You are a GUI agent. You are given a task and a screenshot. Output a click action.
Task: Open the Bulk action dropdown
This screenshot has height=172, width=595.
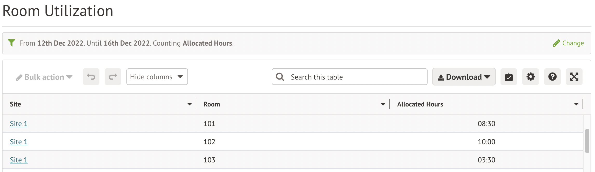tap(44, 77)
